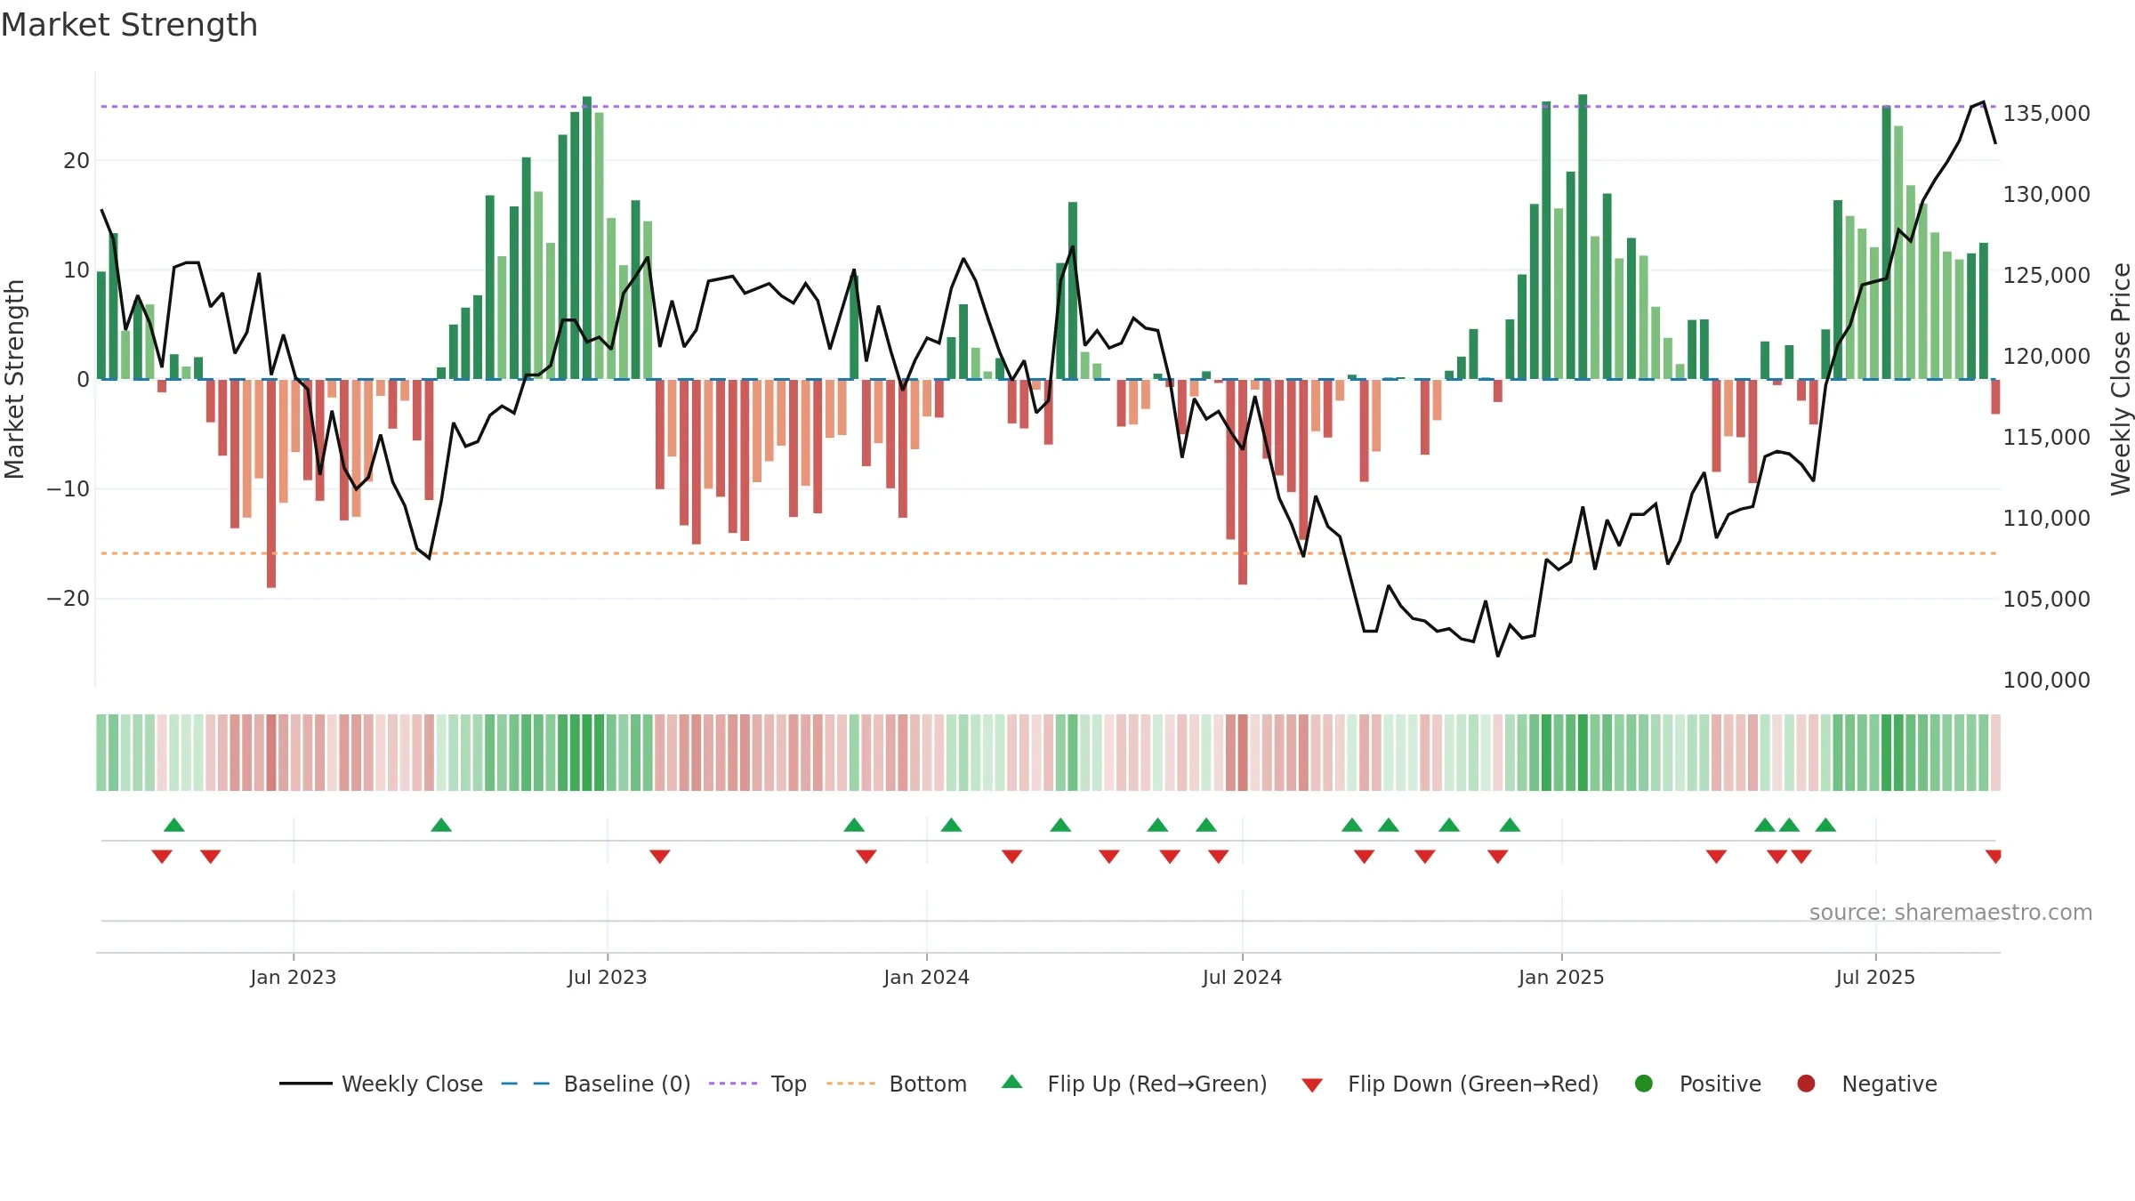Click the −10 tick on strength axis
The image size is (2135, 1201).
pos(68,489)
